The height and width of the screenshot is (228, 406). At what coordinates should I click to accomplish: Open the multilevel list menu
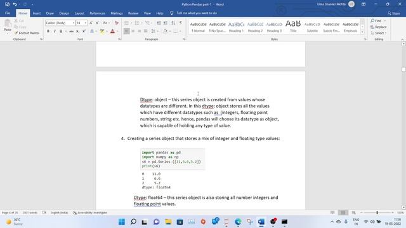click(148, 23)
